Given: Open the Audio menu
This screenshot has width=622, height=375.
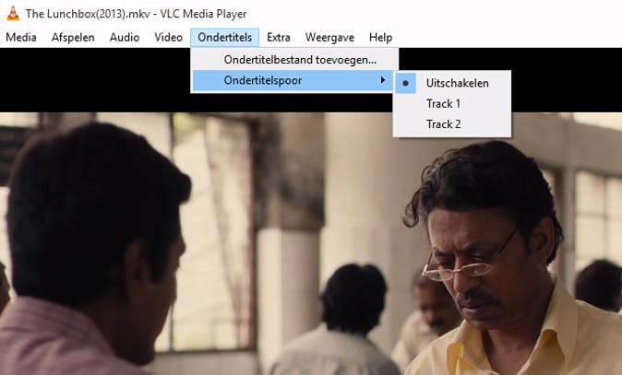Looking at the screenshot, I should click(x=125, y=37).
